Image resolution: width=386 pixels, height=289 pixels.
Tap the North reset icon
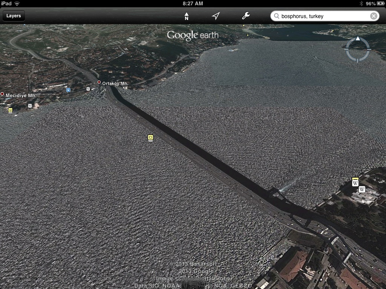coord(187,16)
